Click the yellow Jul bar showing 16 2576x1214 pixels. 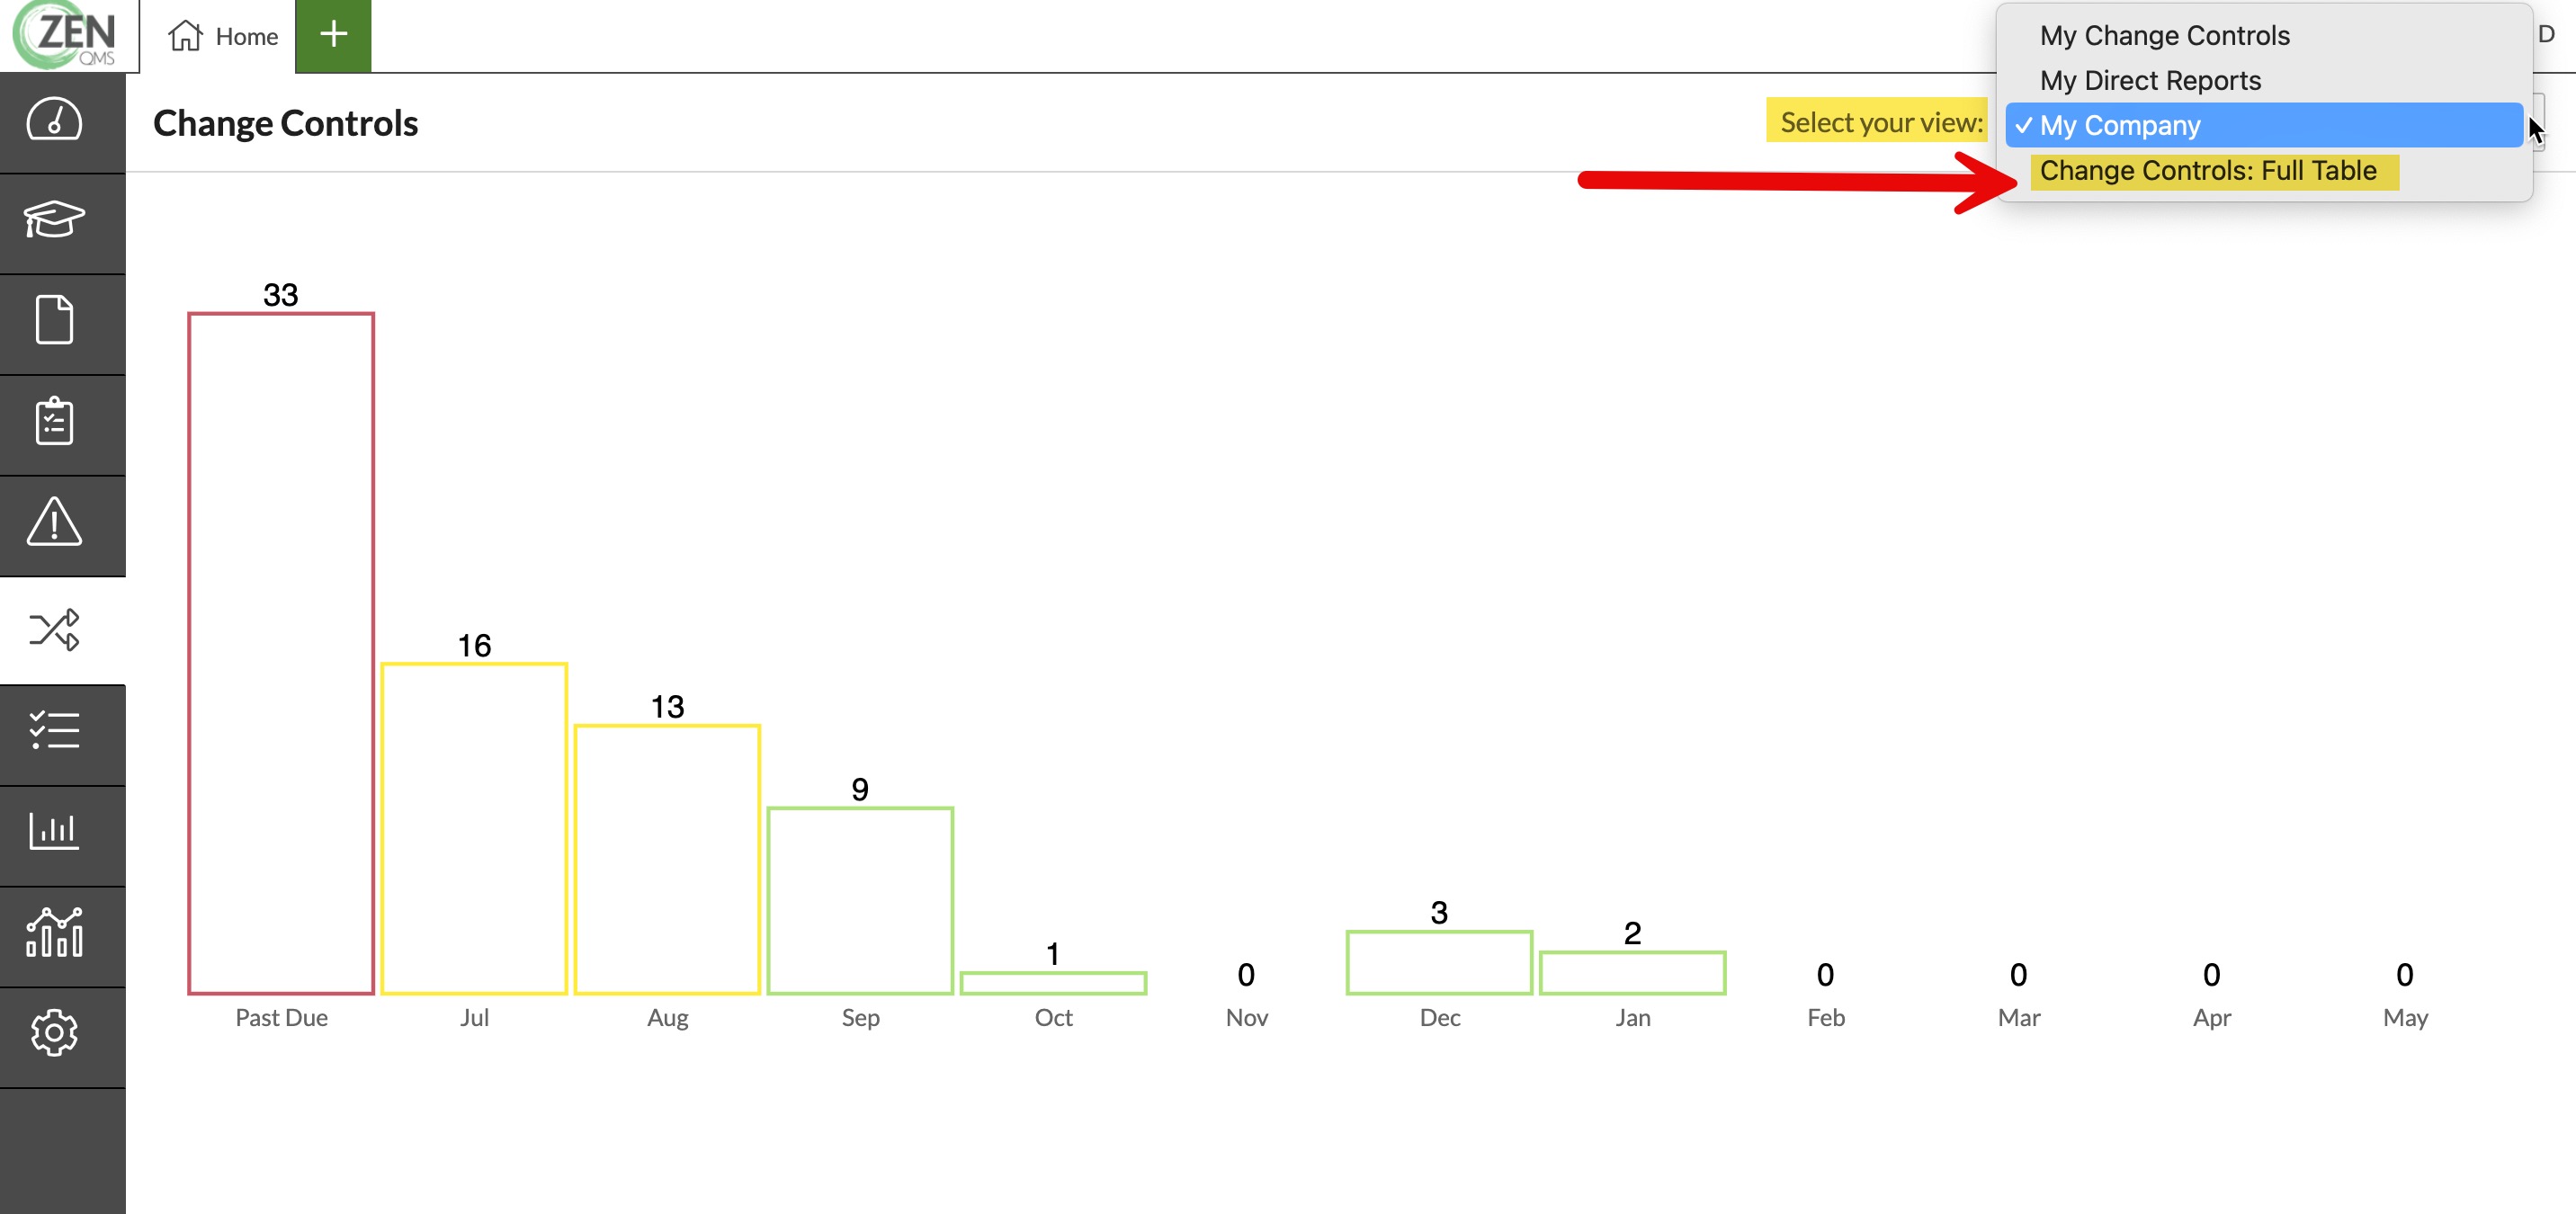[474, 828]
